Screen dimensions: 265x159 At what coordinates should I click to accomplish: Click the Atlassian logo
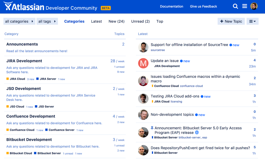[x=24, y=7]
